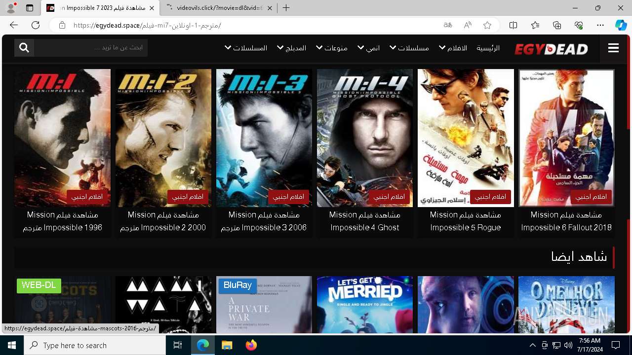The width and height of the screenshot is (632, 355).
Task: Launch Firefox from taskbar
Action: 251,345
